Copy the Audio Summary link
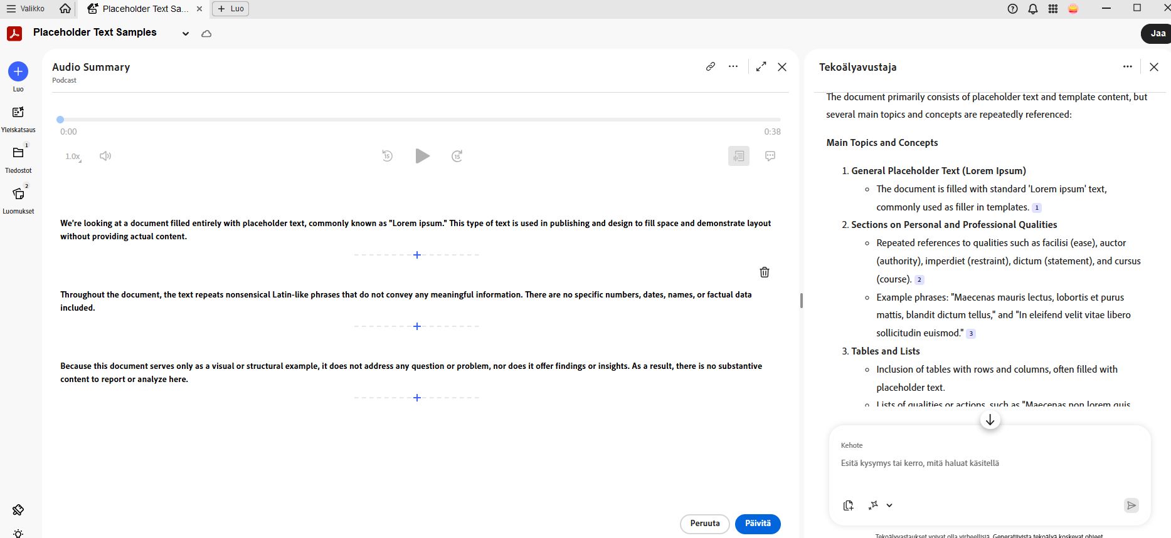Viewport: 1171px width, 538px height. [x=711, y=66]
